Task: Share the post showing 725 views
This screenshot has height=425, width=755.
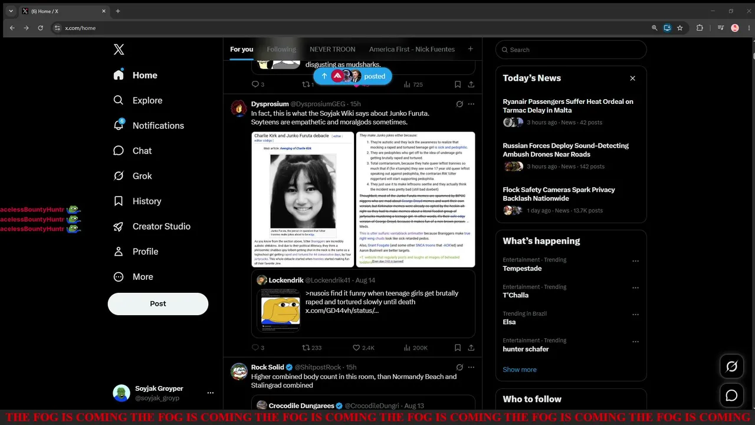Action: click(471, 84)
